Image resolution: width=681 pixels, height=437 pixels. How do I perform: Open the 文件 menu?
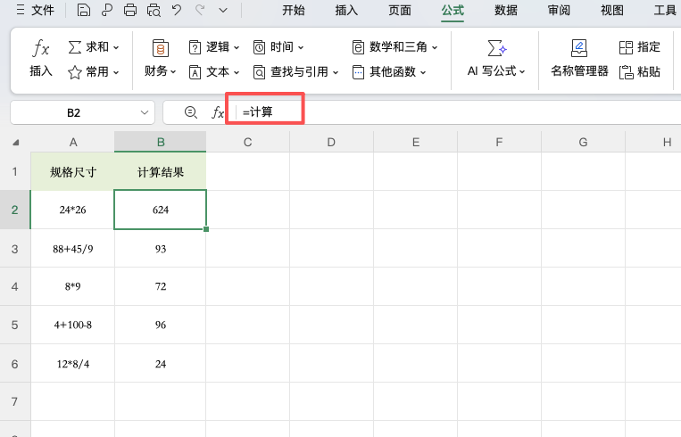(36, 10)
